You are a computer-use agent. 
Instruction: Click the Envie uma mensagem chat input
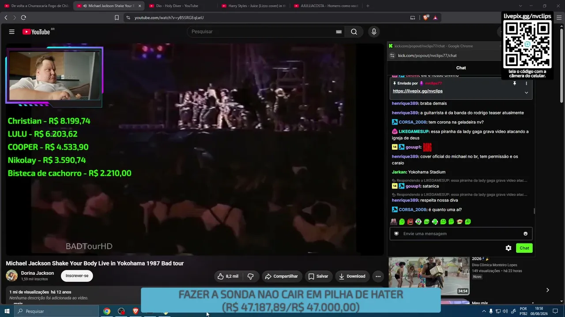pyautogui.click(x=461, y=234)
